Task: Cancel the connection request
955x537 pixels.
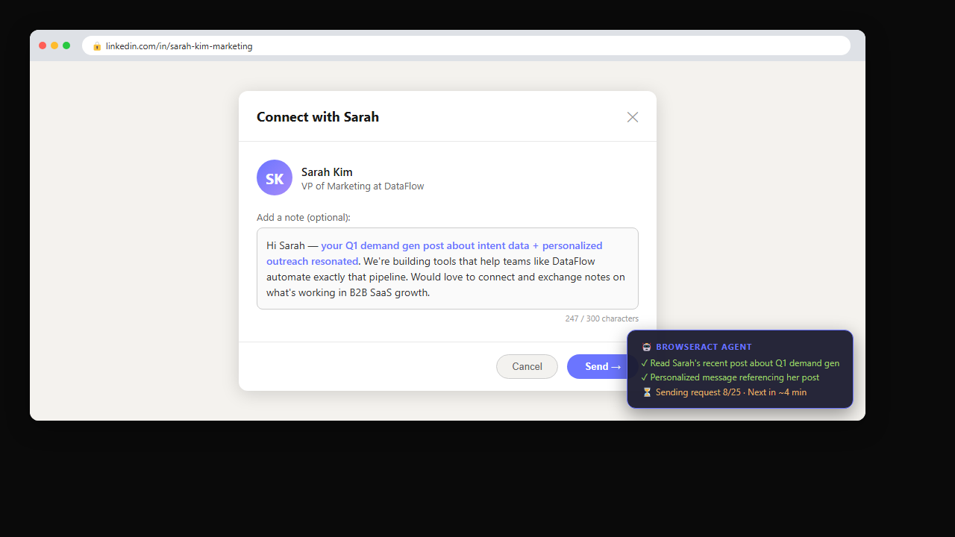Action: (527, 366)
